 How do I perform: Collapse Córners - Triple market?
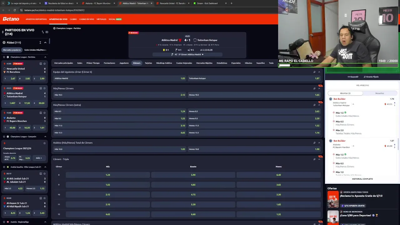[x=319, y=159]
